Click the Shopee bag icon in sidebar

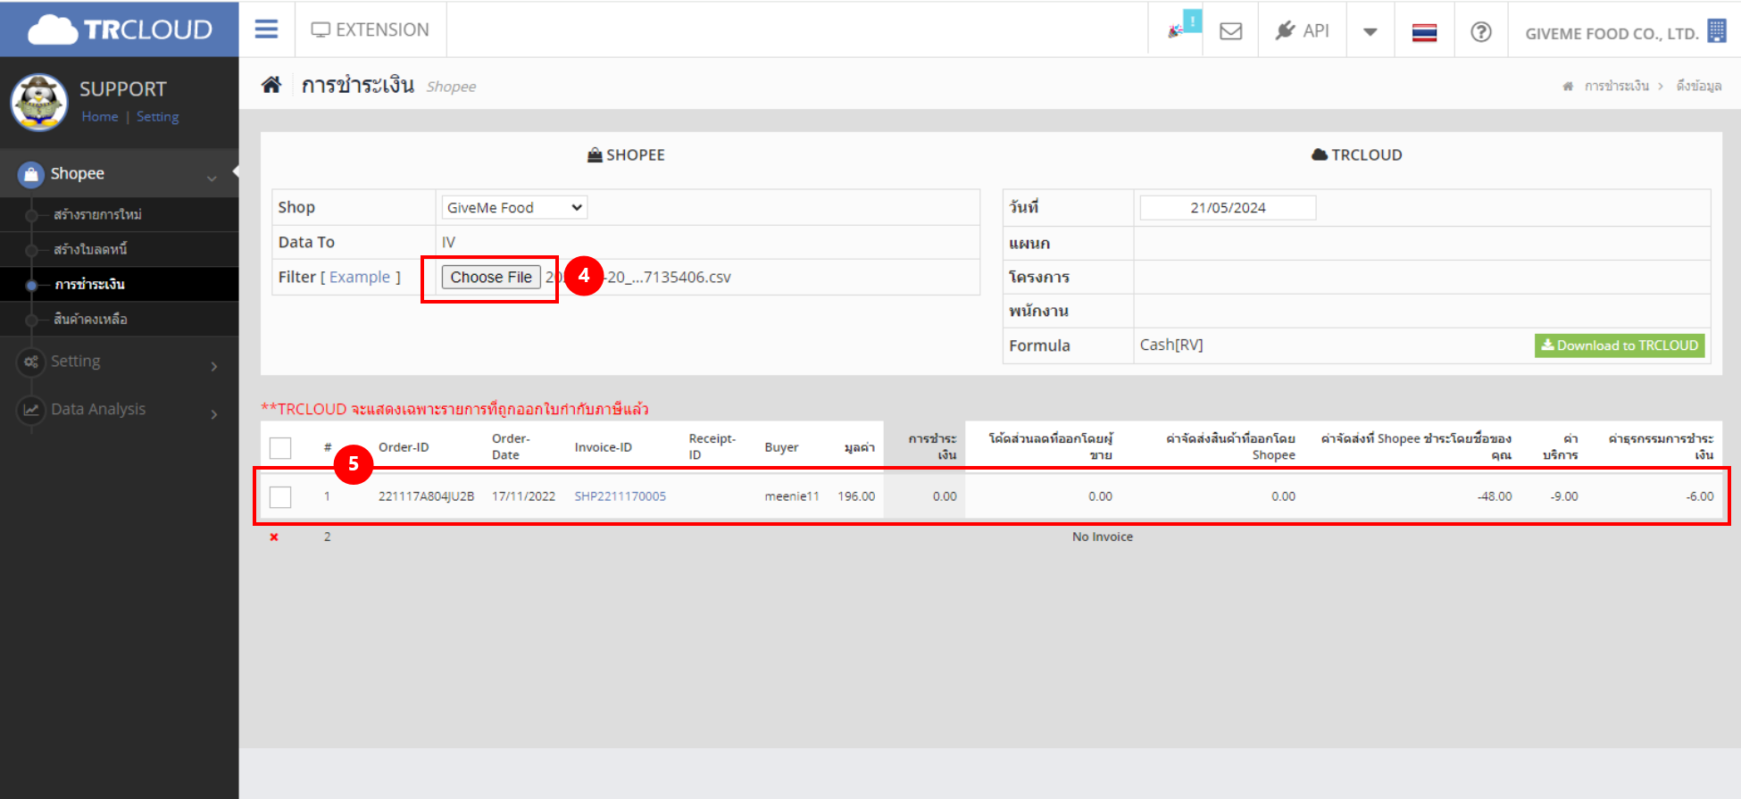[x=31, y=174]
